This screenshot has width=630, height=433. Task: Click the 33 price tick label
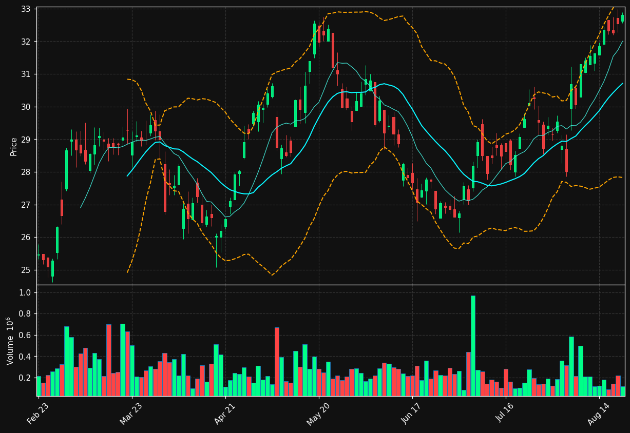(26, 9)
